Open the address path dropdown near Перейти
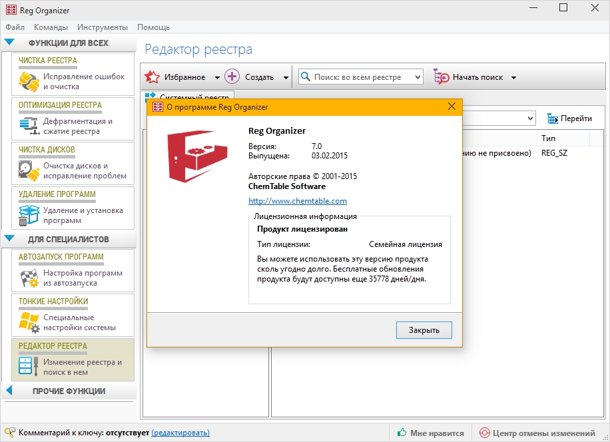Viewport: 610px width, 442px height. tap(530, 118)
